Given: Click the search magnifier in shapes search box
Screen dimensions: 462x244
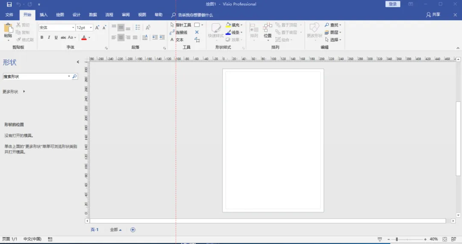Looking at the screenshot, I should pos(74,76).
